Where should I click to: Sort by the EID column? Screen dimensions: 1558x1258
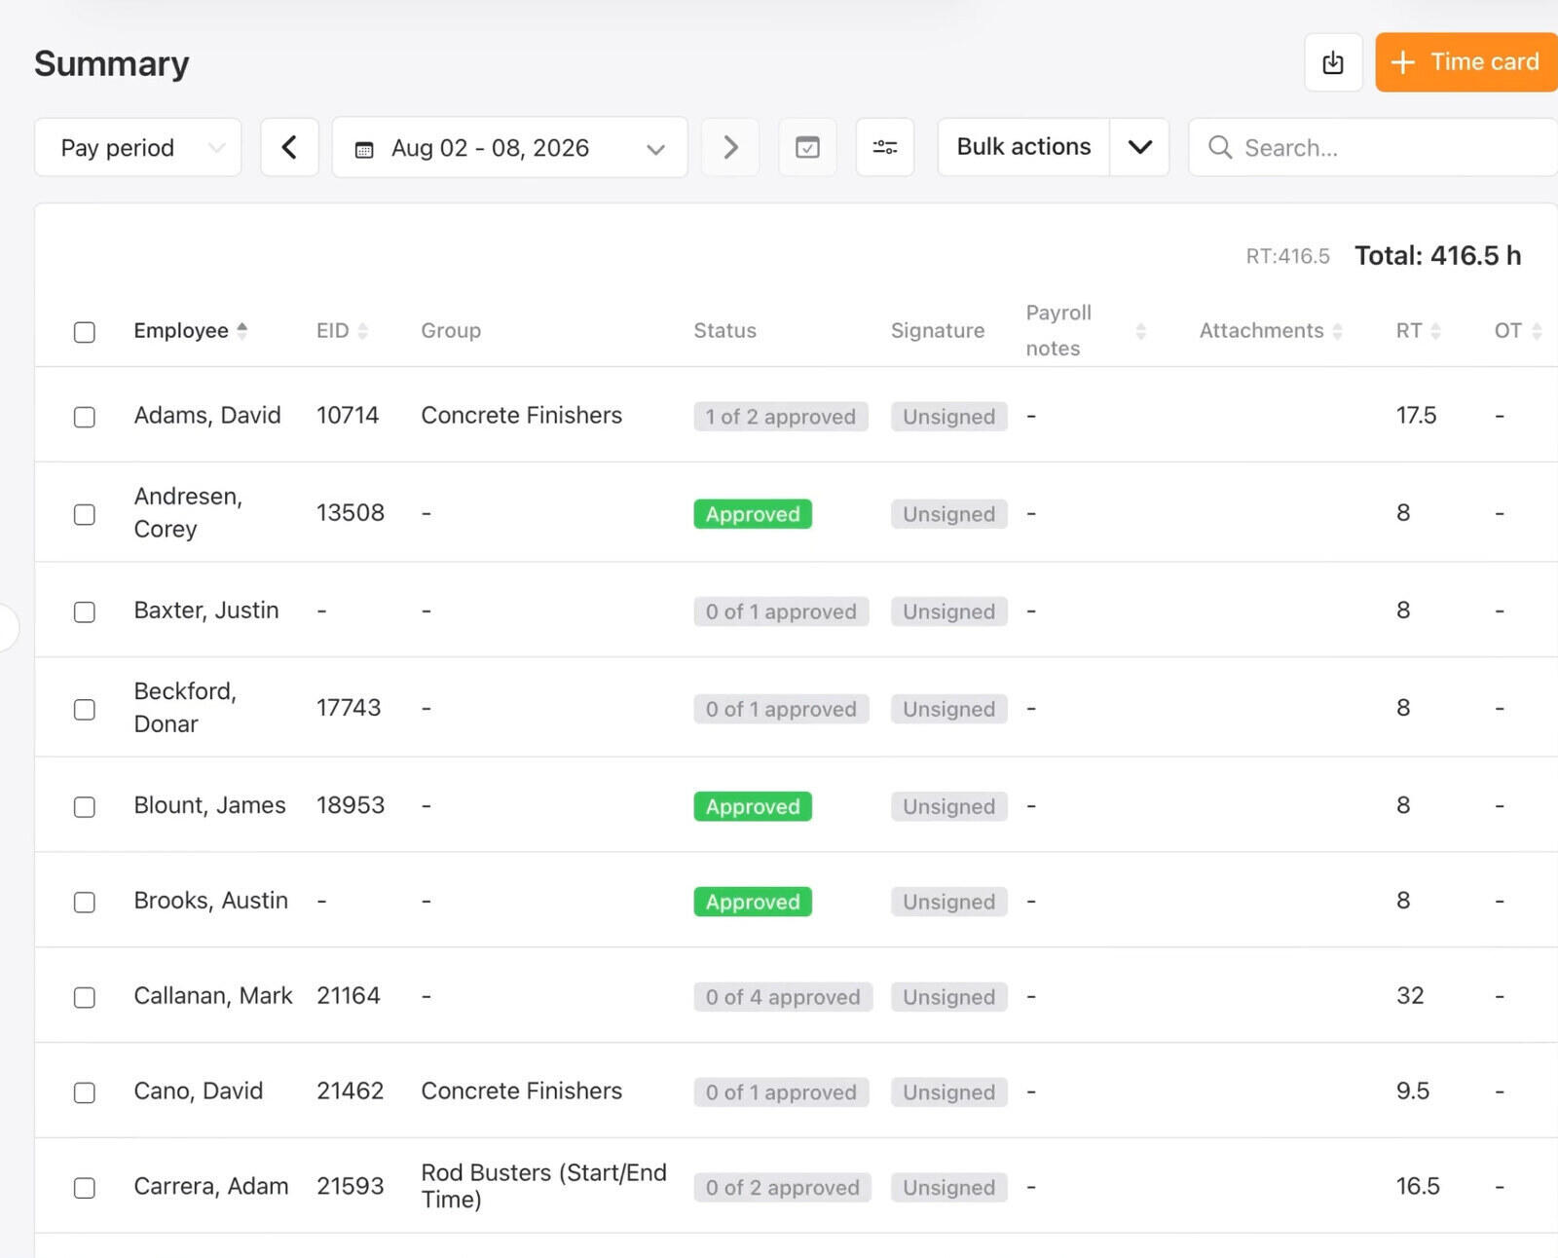click(342, 330)
